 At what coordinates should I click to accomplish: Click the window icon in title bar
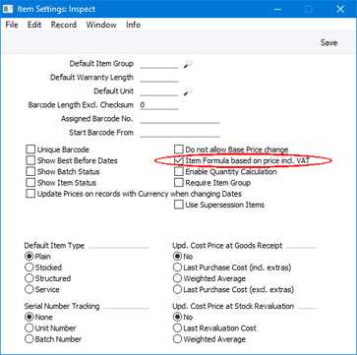8,9
